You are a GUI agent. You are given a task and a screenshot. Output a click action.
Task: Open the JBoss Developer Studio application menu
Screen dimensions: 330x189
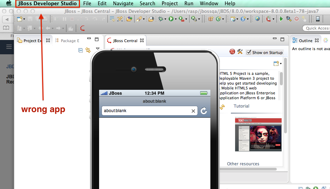point(47,3)
